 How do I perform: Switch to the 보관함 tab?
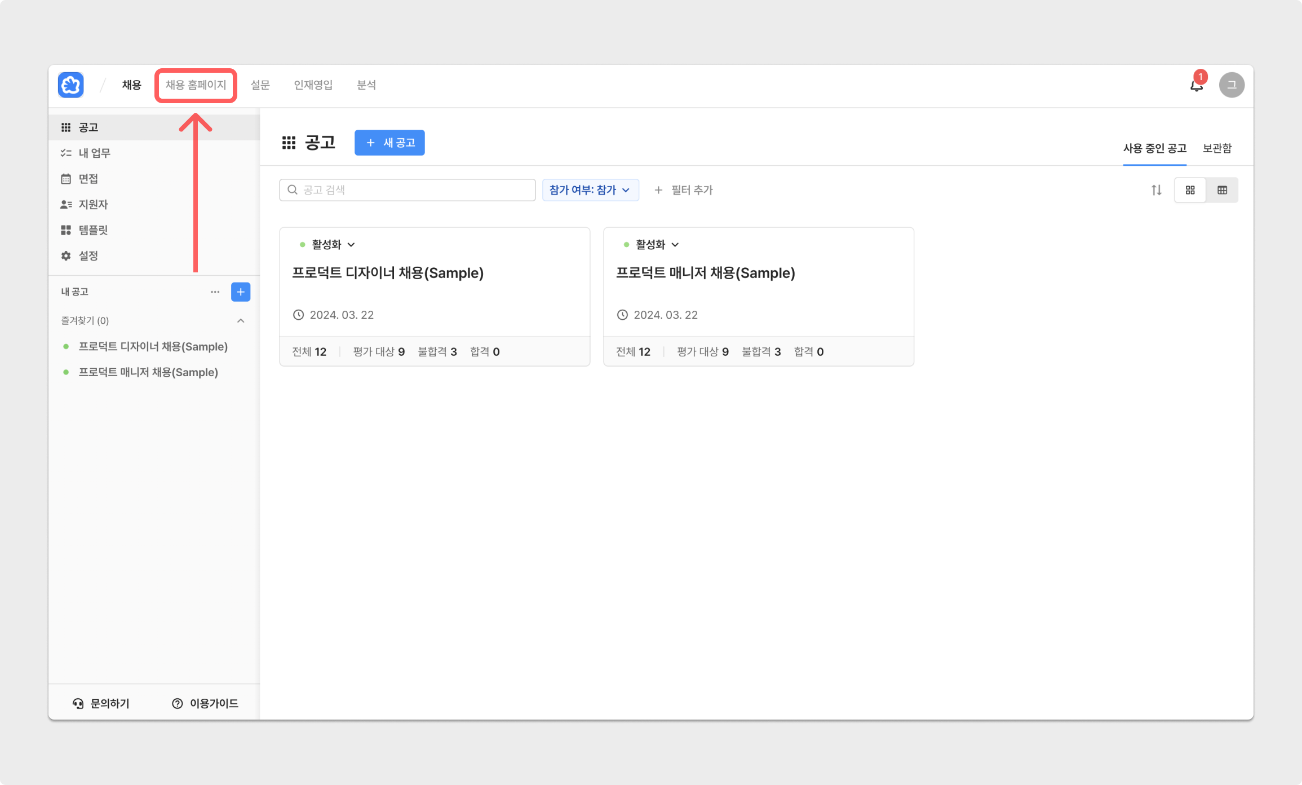click(x=1217, y=148)
